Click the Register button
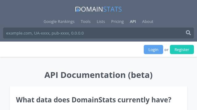 click(x=182, y=50)
